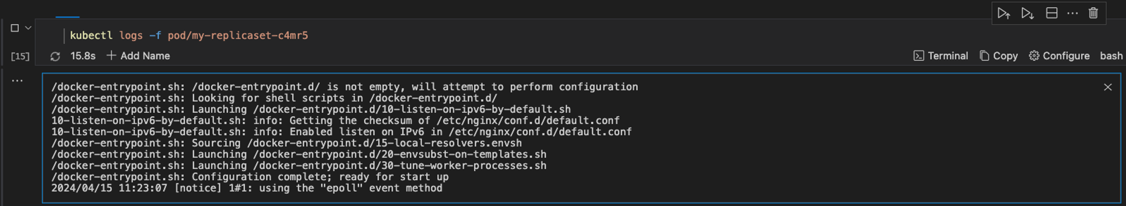Place cursor in kubectl logs command
The image size is (1126, 206).
click(x=189, y=35)
